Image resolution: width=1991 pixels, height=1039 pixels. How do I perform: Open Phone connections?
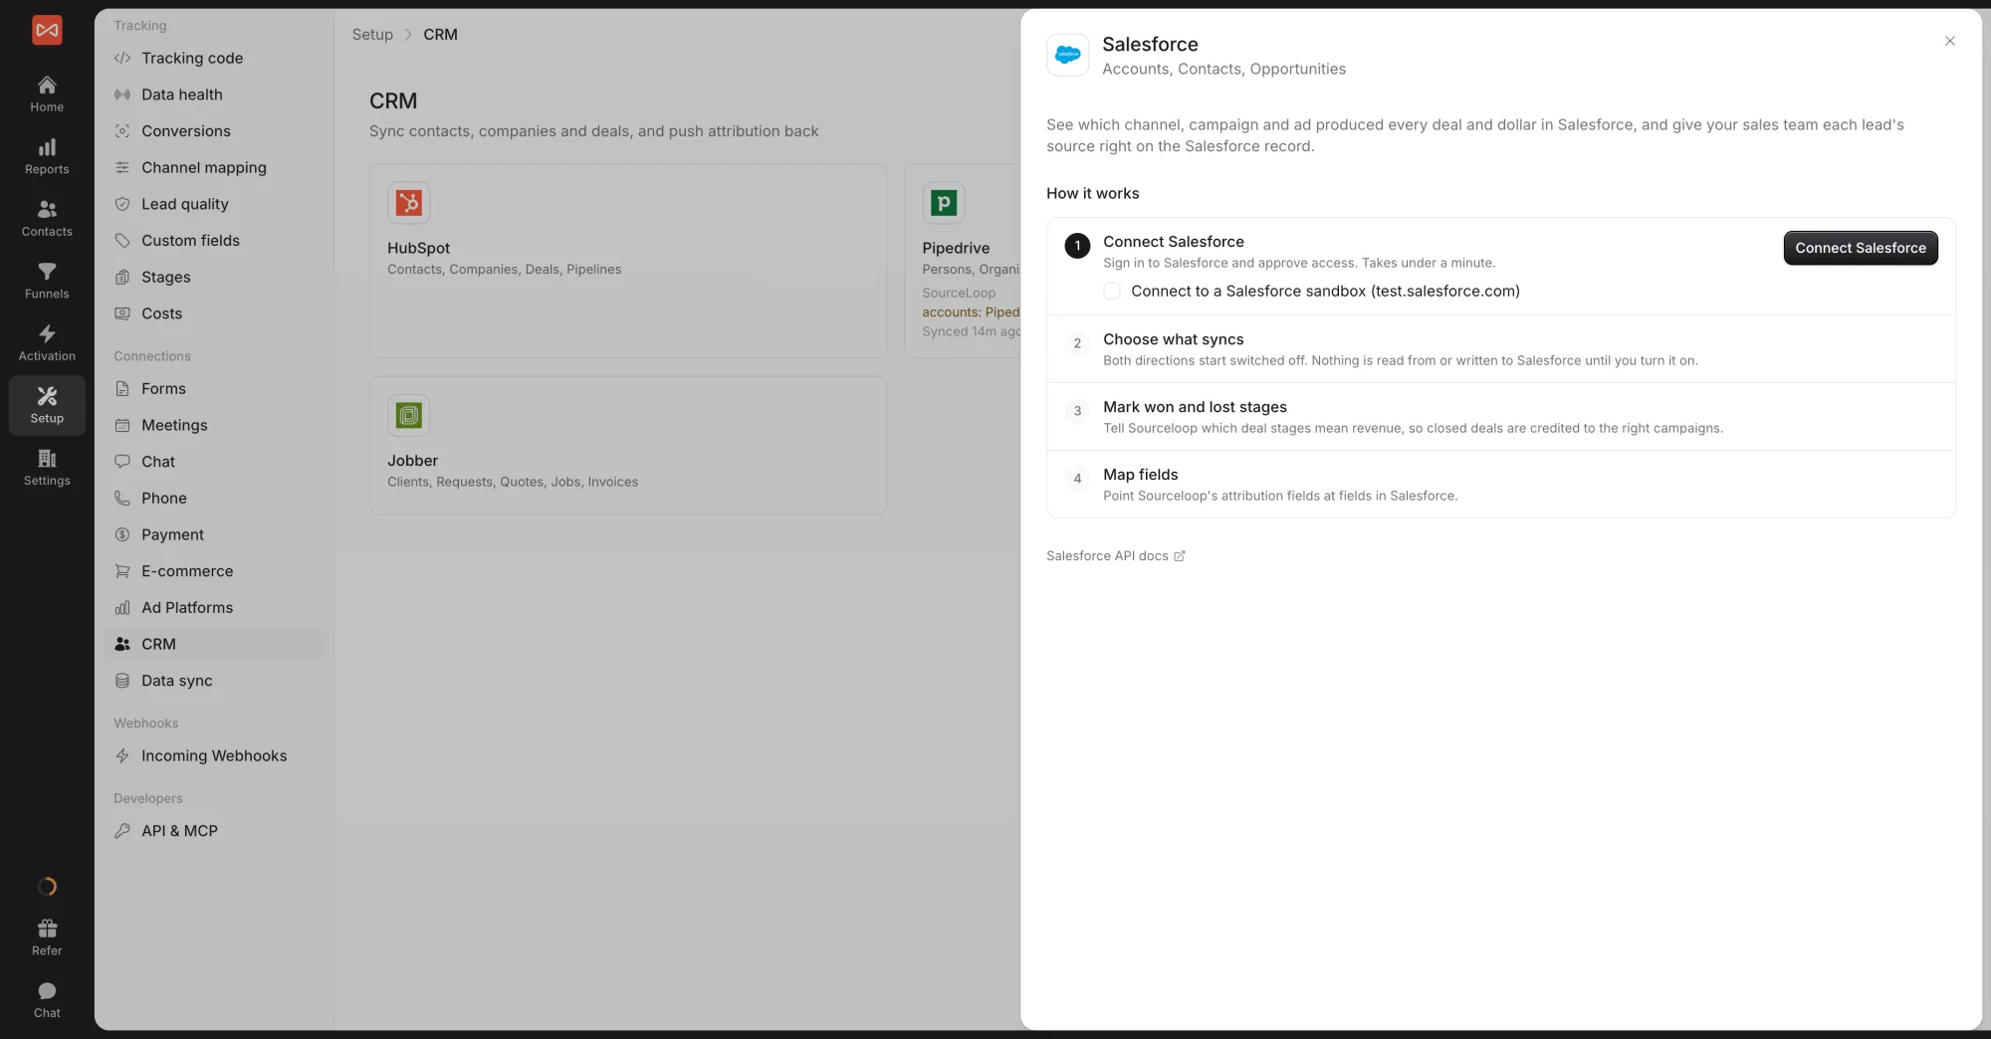coord(214,498)
